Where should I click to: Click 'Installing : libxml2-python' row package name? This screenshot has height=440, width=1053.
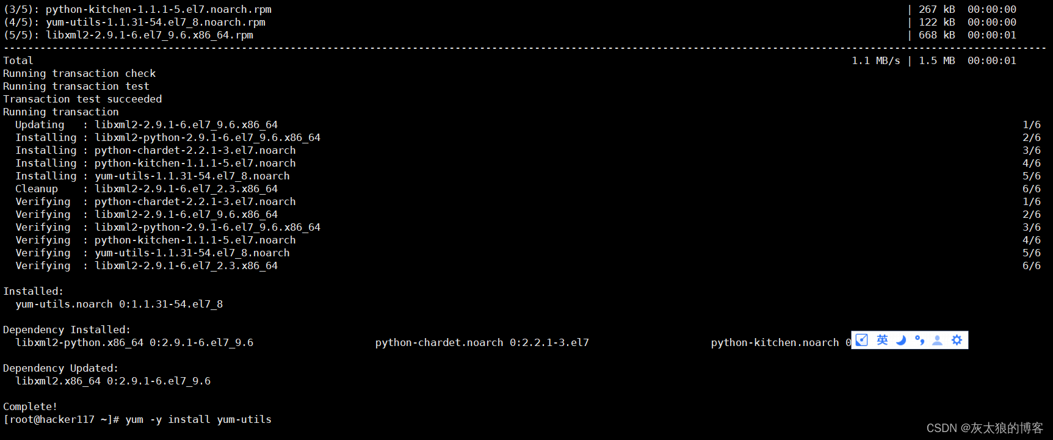click(x=208, y=137)
